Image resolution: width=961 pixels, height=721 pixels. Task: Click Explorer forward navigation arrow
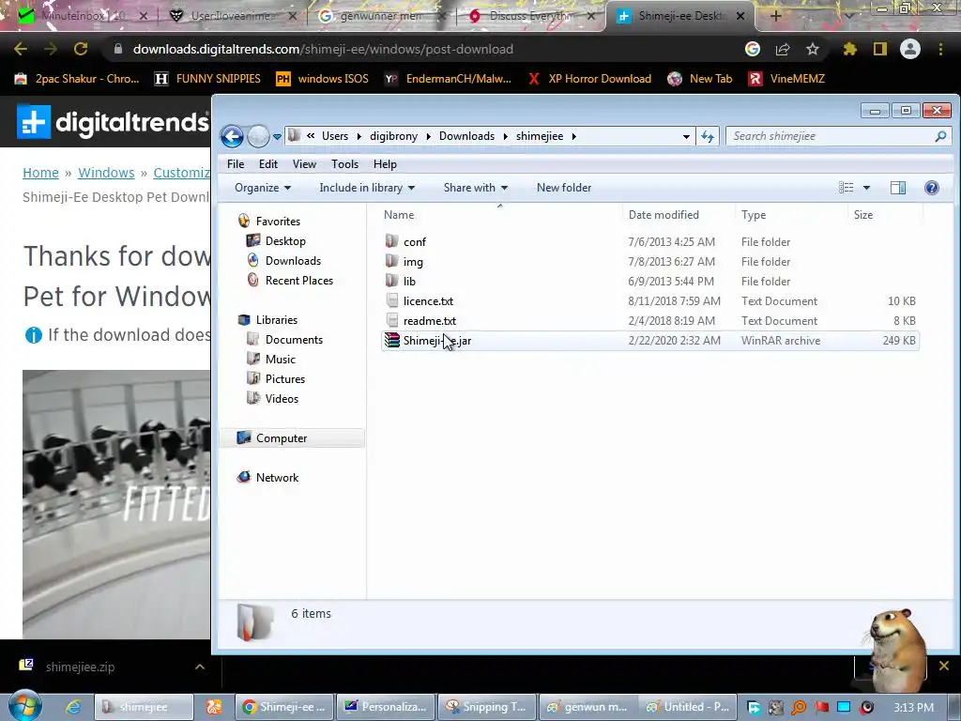pos(258,136)
